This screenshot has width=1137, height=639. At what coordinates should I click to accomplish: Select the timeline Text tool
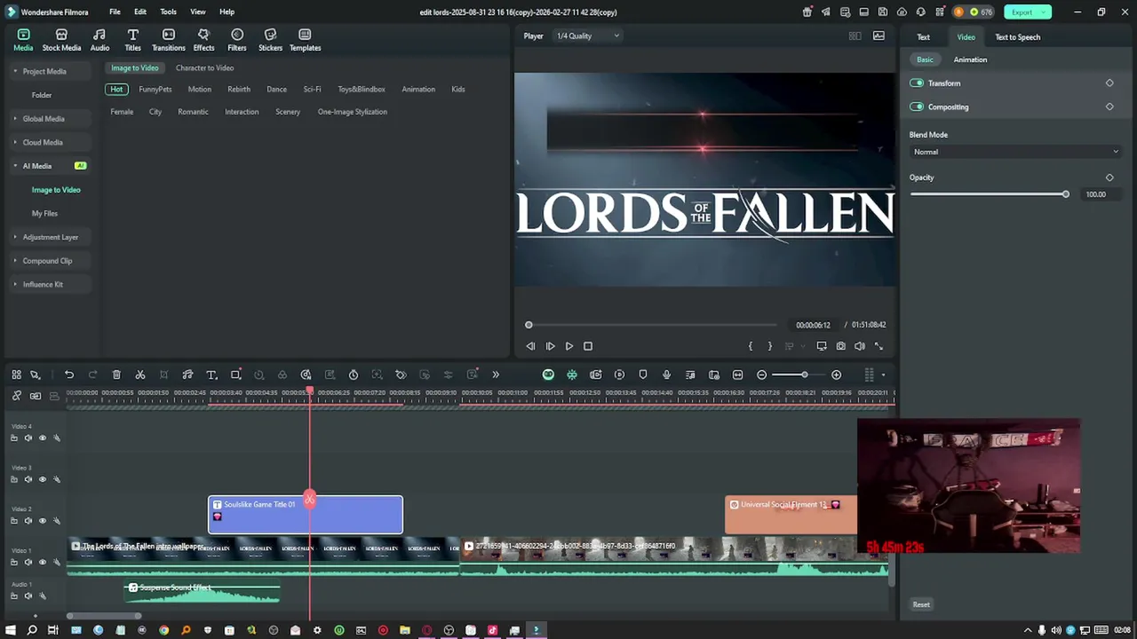click(211, 375)
